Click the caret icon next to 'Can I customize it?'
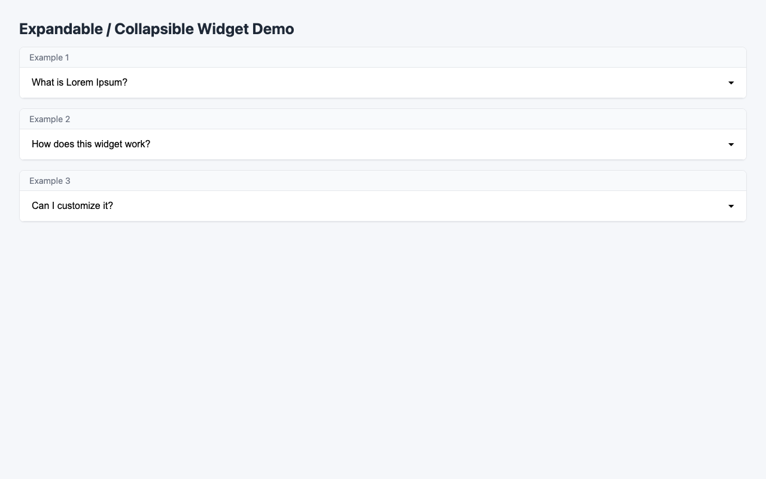The width and height of the screenshot is (766, 479). (731, 206)
